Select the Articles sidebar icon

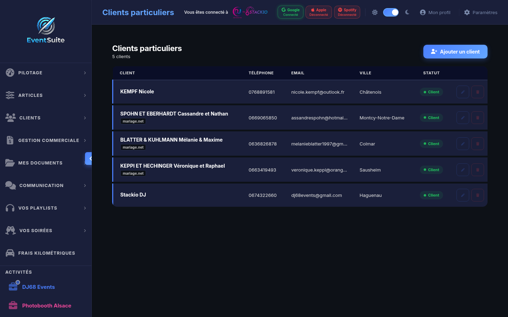coord(10,95)
